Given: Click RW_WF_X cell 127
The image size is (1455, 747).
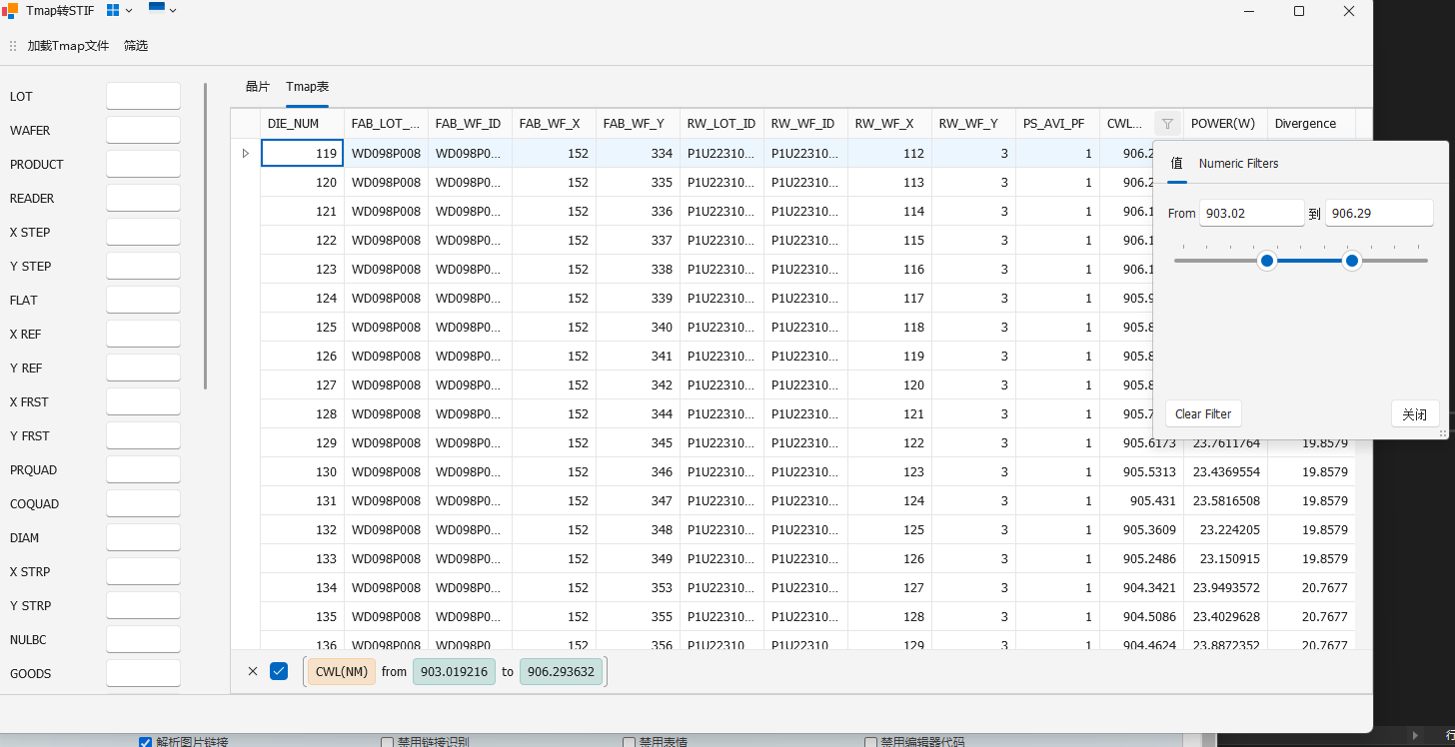Looking at the screenshot, I should [889, 587].
